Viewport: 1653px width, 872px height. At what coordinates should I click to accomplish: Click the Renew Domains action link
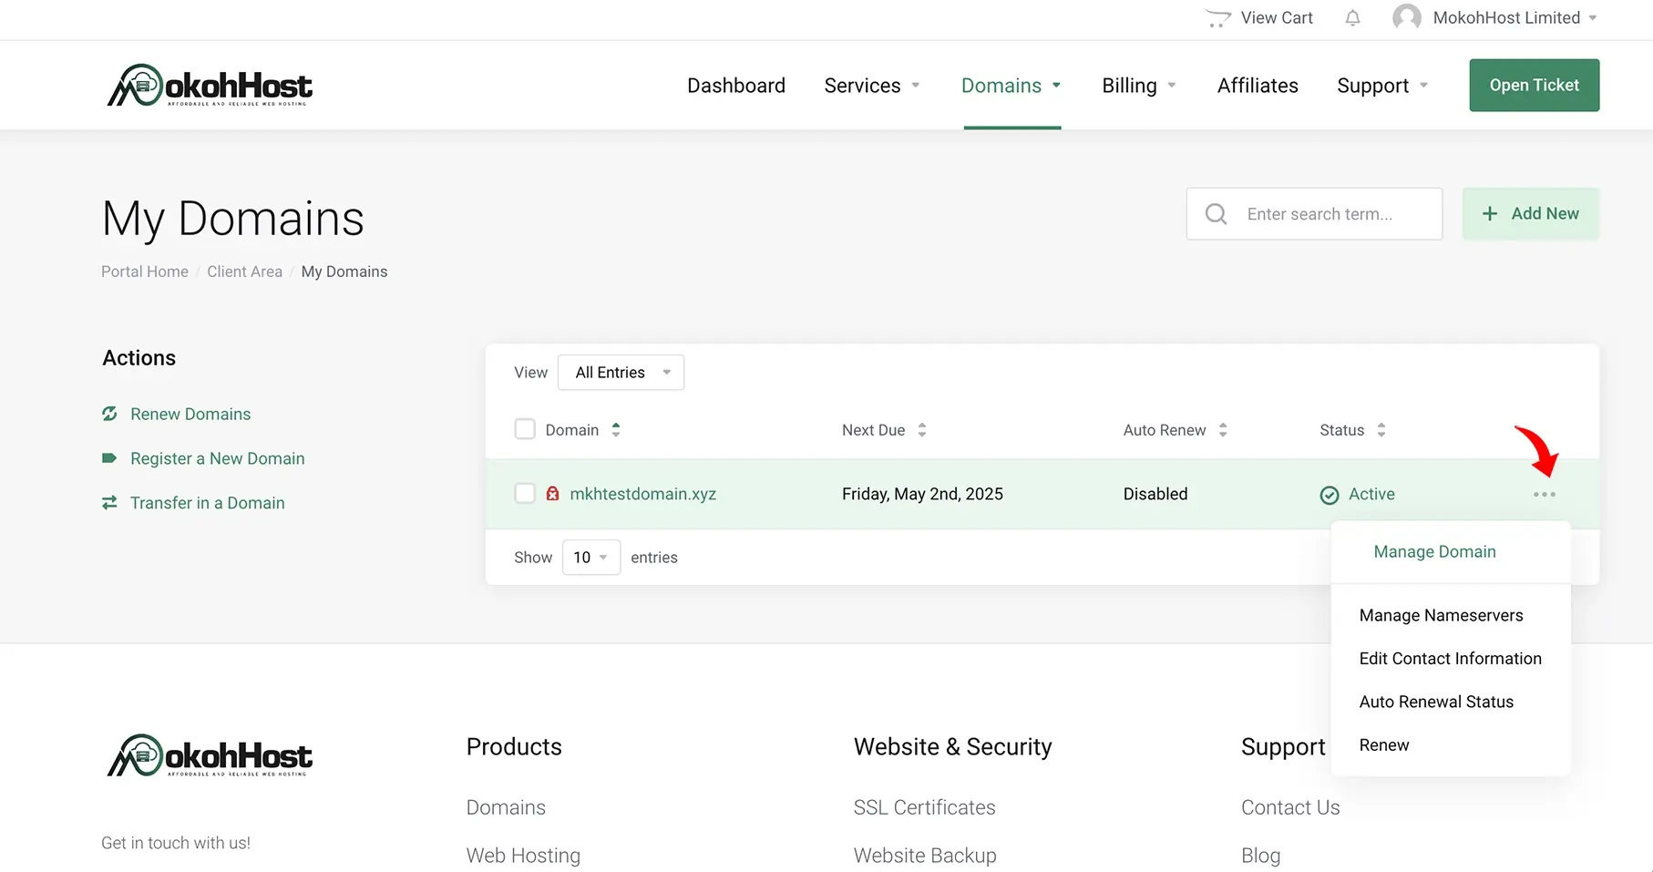[x=190, y=414]
